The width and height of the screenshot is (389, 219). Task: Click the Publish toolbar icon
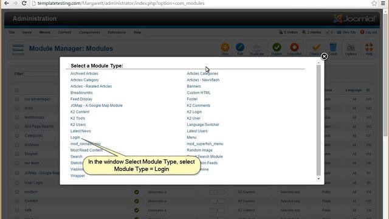tap(277, 49)
